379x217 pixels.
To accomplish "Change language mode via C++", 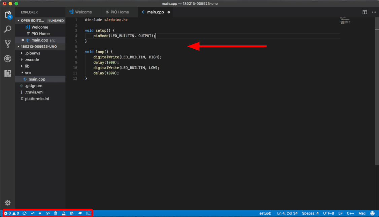I will [350, 213].
